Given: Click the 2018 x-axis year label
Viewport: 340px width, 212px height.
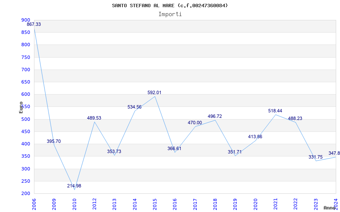Looking at the screenshot, I should tap(215, 204).
